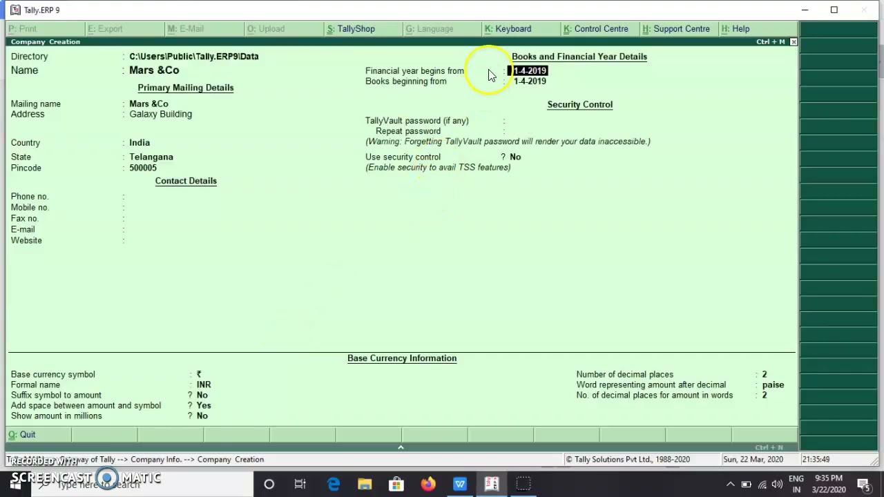Click the network tray icon
The height and width of the screenshot is (497, 884).
(x=762, y=484)
